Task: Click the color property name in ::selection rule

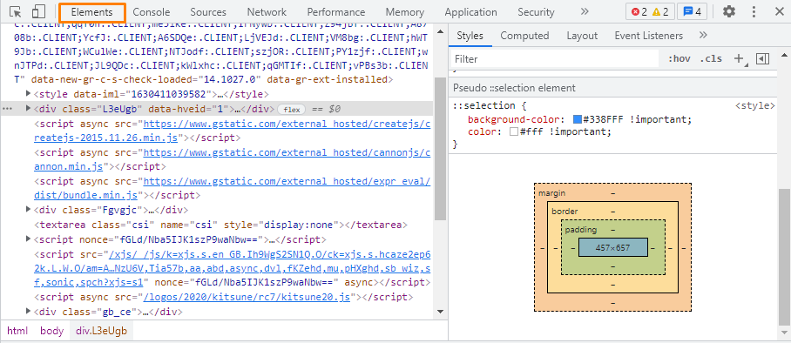Action: pyautogui.click(x=483, y=131)
